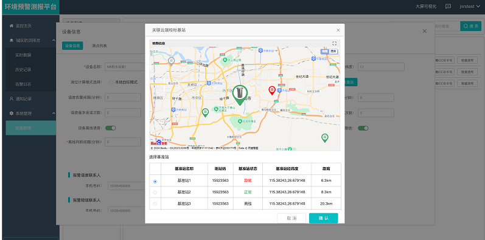The image size is (485, 240).
Task: Click 地址码 column header
Action: click(220, 169)
